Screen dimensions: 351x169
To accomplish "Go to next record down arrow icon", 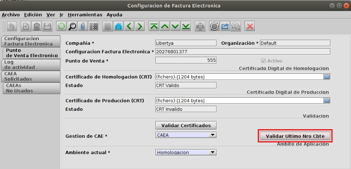I will coord(176,27).
